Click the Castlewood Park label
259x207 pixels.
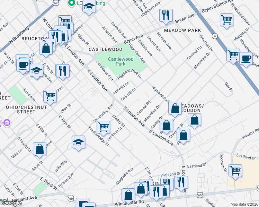pyautogui.click(x=120, y=61)
